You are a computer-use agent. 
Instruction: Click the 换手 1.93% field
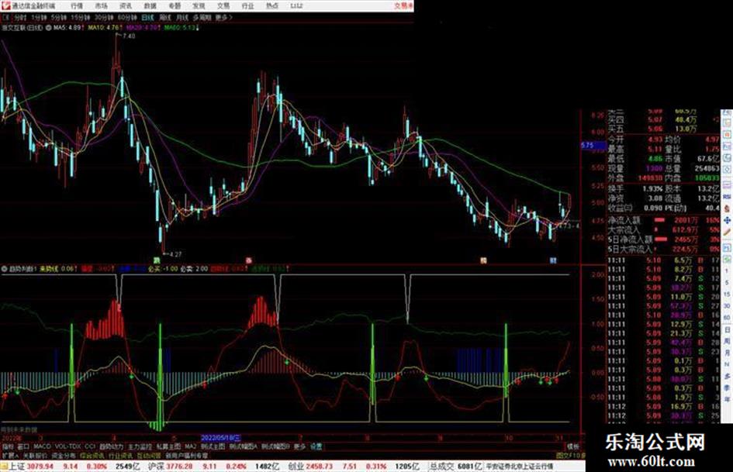point(635,188)
